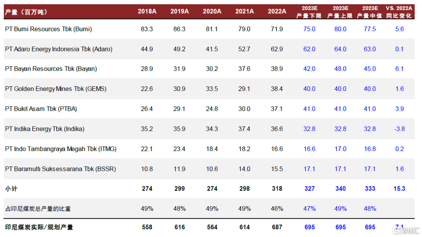This screenshot has width=422, height=237.
Task: Click Bumi's 2019A value 86.3
Action: pyautogui.click(x=179, y=29)
